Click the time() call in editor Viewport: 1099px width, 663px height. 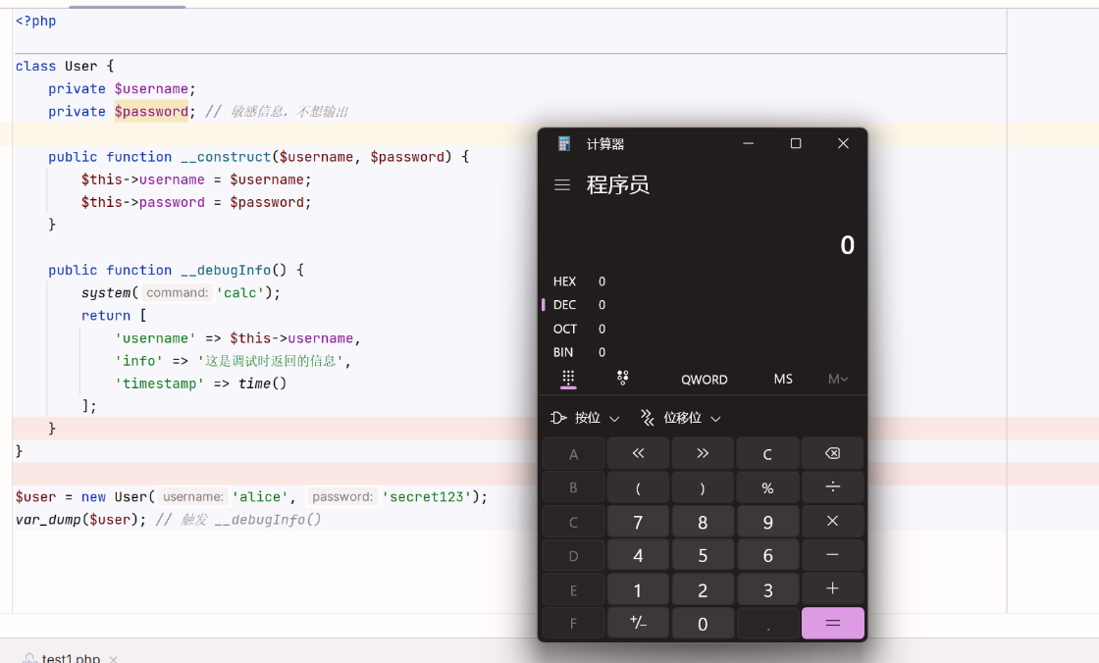coord(262,384)
